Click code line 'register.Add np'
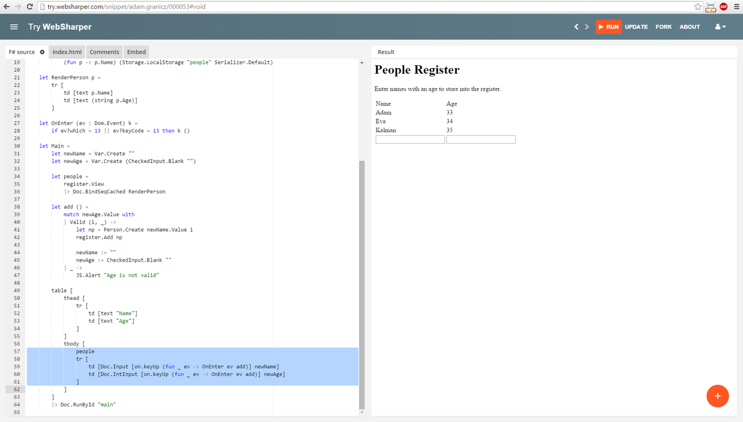743x422 pixels. tap(99, 237)
